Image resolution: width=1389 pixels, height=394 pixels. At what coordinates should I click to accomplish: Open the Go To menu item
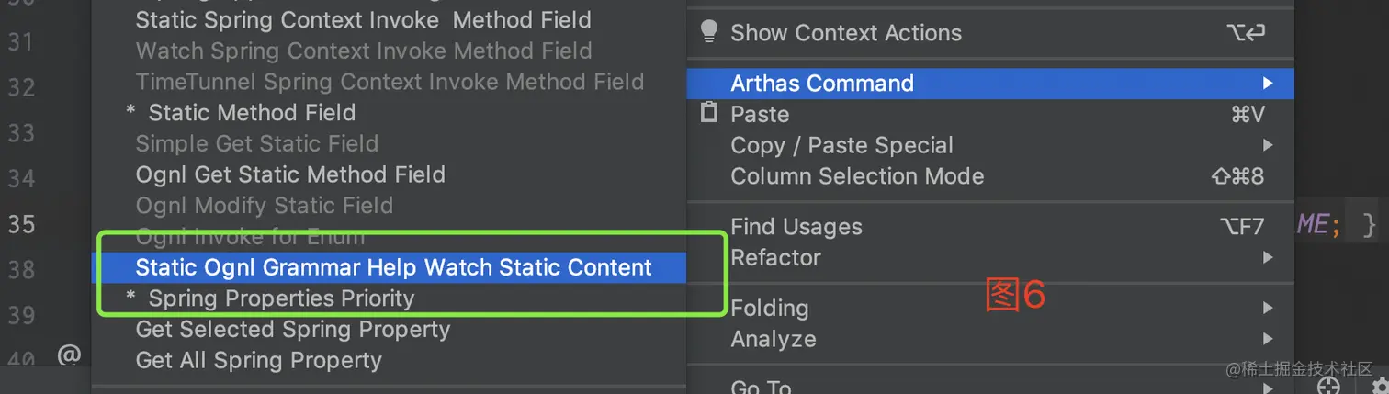[x=761, y=387]
